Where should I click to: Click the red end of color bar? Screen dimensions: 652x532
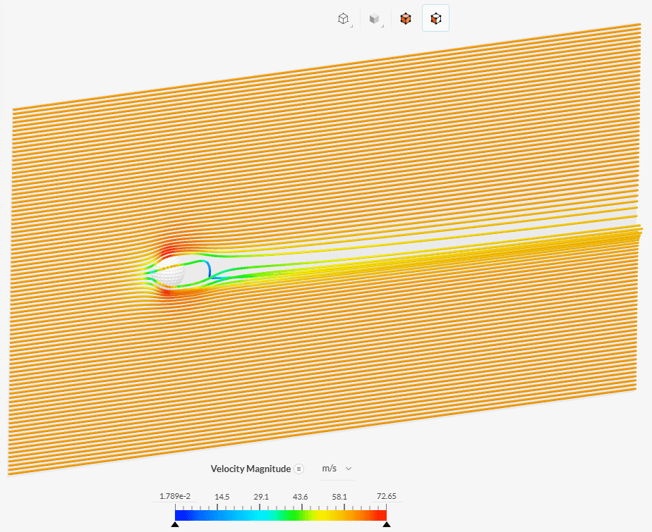point(380,515)
